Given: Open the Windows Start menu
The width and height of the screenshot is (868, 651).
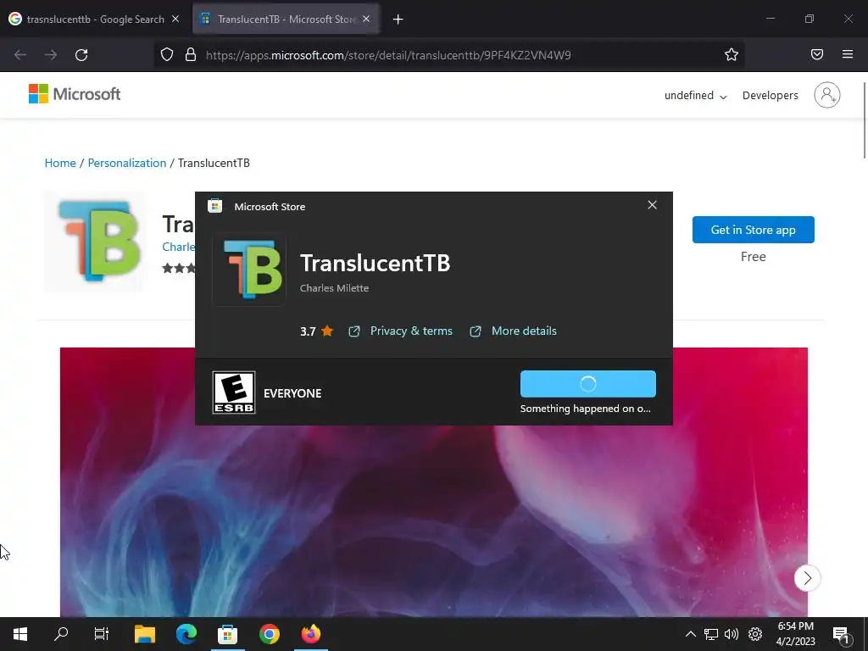Looking at the screenshot, I should [20, 634].
